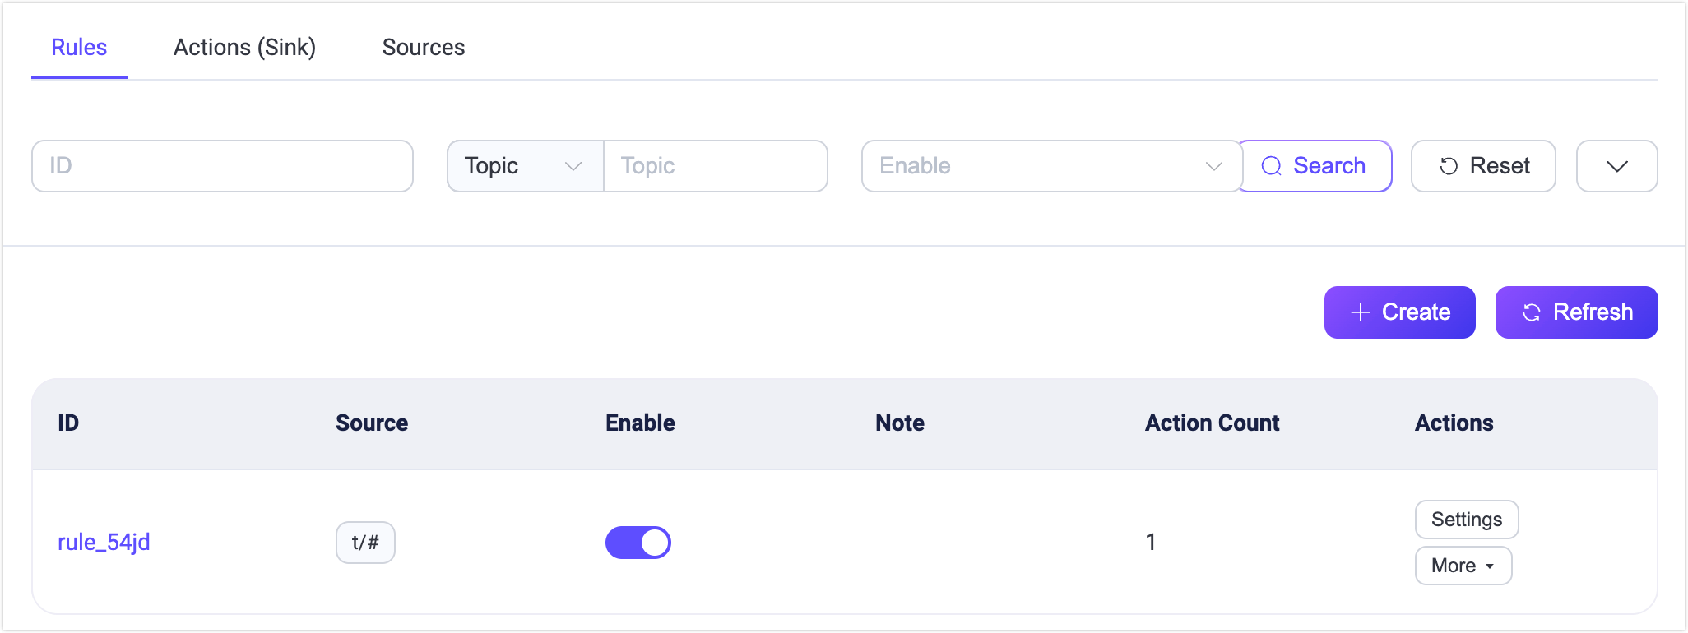
Task: Click the magnifier icon in Search button
Action: point(1272,166)
